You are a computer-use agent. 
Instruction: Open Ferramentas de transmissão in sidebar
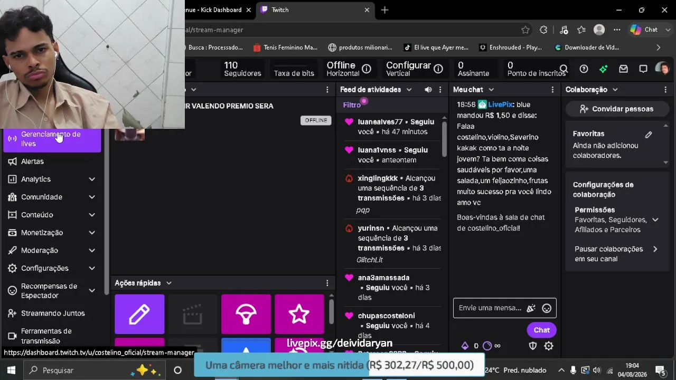click(52, 336)
